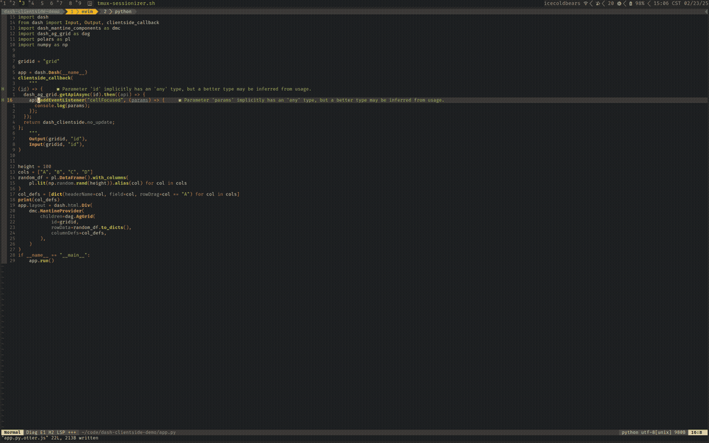Switch to workspace 7 in the top bar
This screenshot has height=443, width=709.
coord(60,3)
